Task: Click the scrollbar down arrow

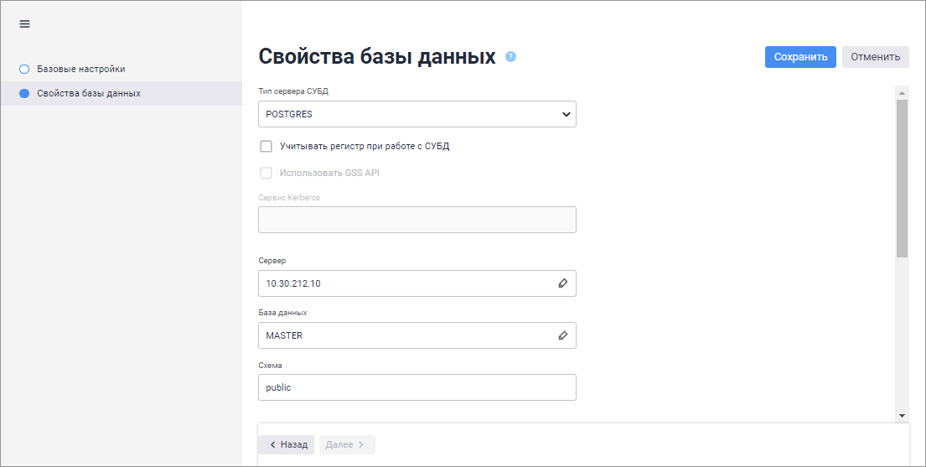Action: pyautogui.click(x=902, y=415)
